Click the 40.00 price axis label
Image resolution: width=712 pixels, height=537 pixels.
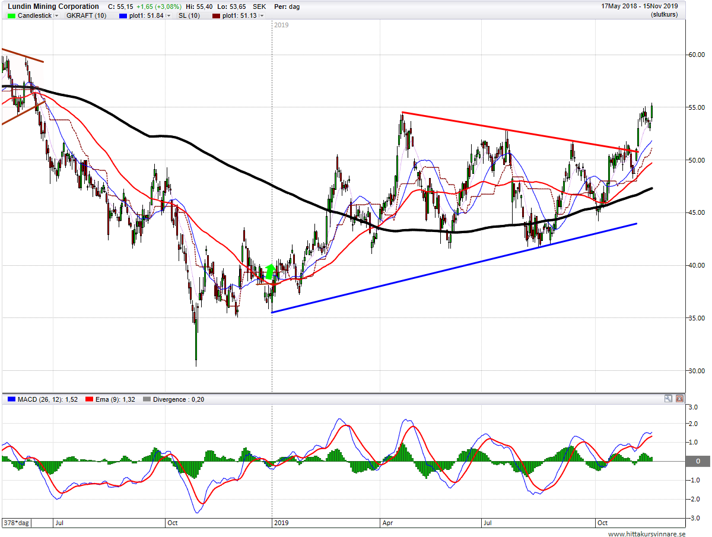[696, 265]
